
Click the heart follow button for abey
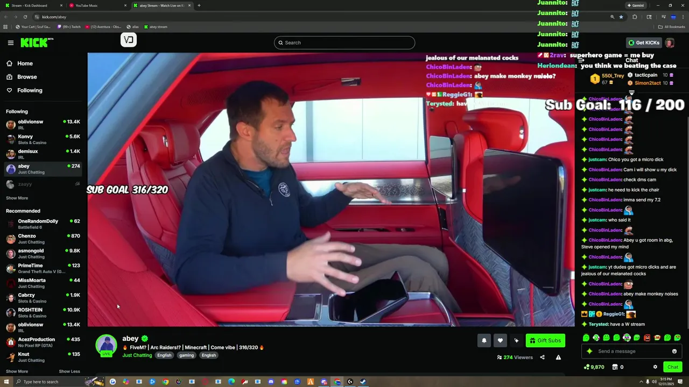[x=500, y=340]
